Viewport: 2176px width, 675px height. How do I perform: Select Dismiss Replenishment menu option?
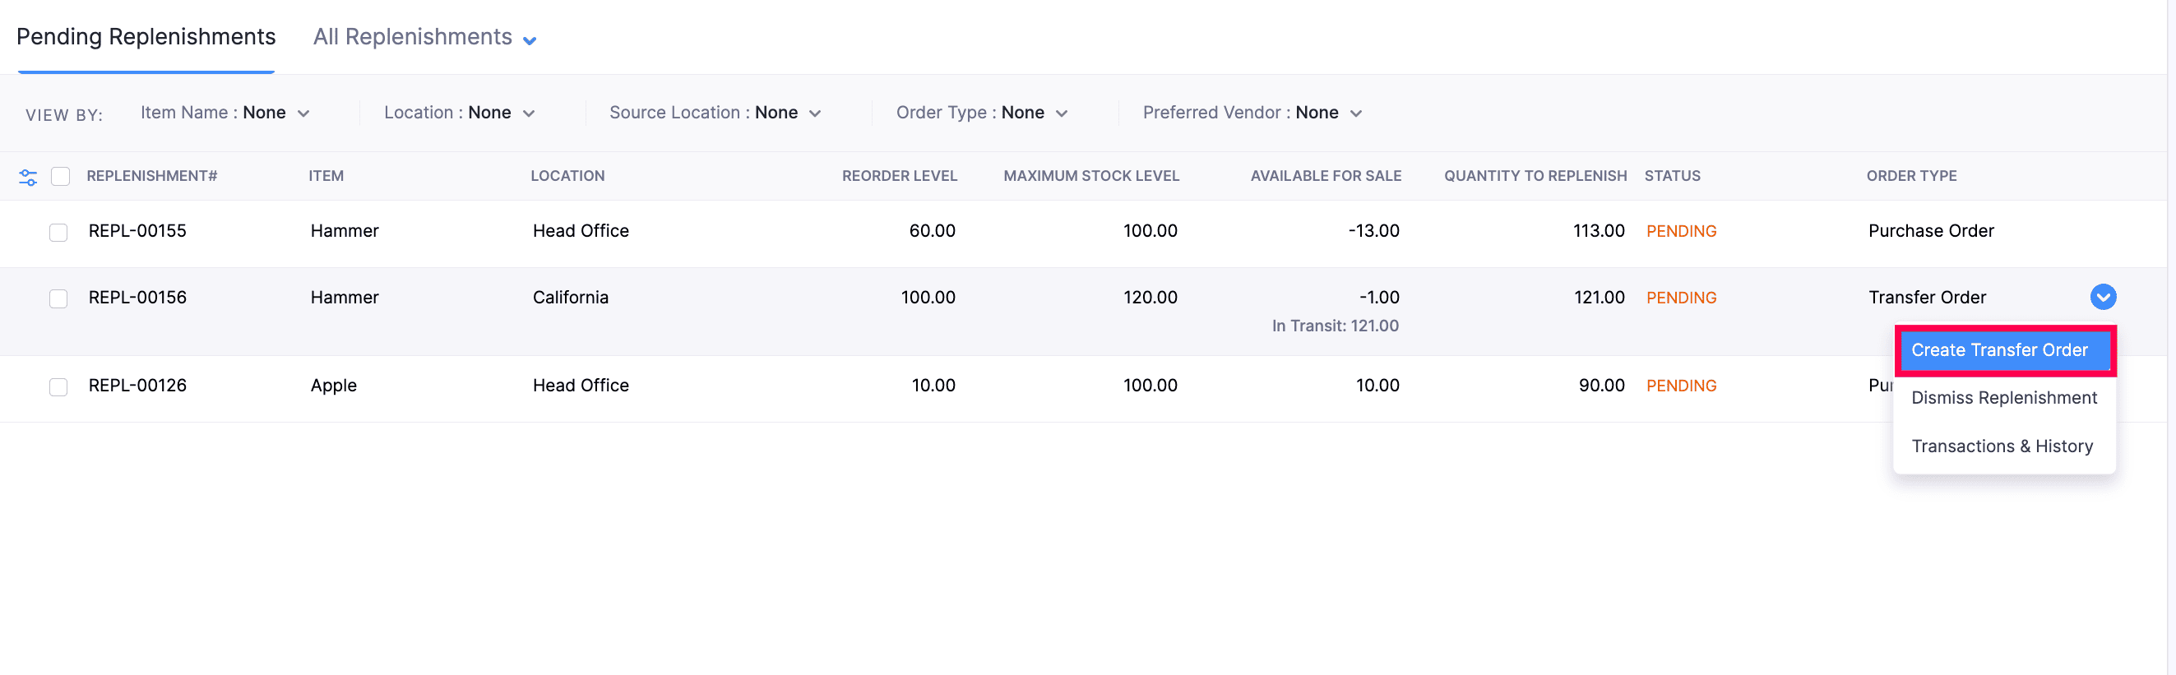point(2002,398)
